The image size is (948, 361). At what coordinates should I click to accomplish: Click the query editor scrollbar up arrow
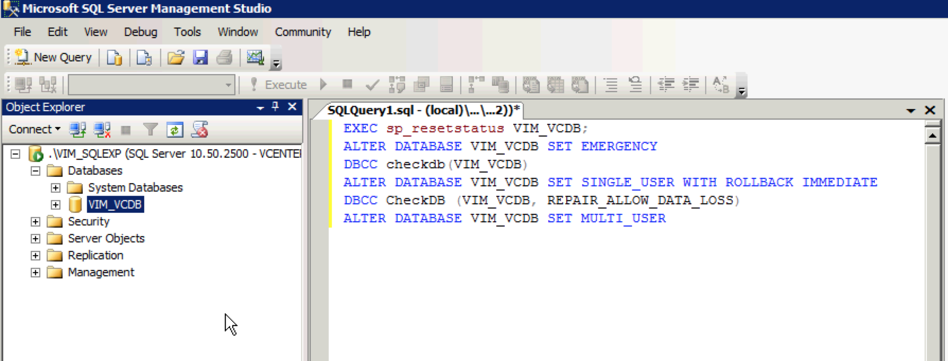coord(932,136)
